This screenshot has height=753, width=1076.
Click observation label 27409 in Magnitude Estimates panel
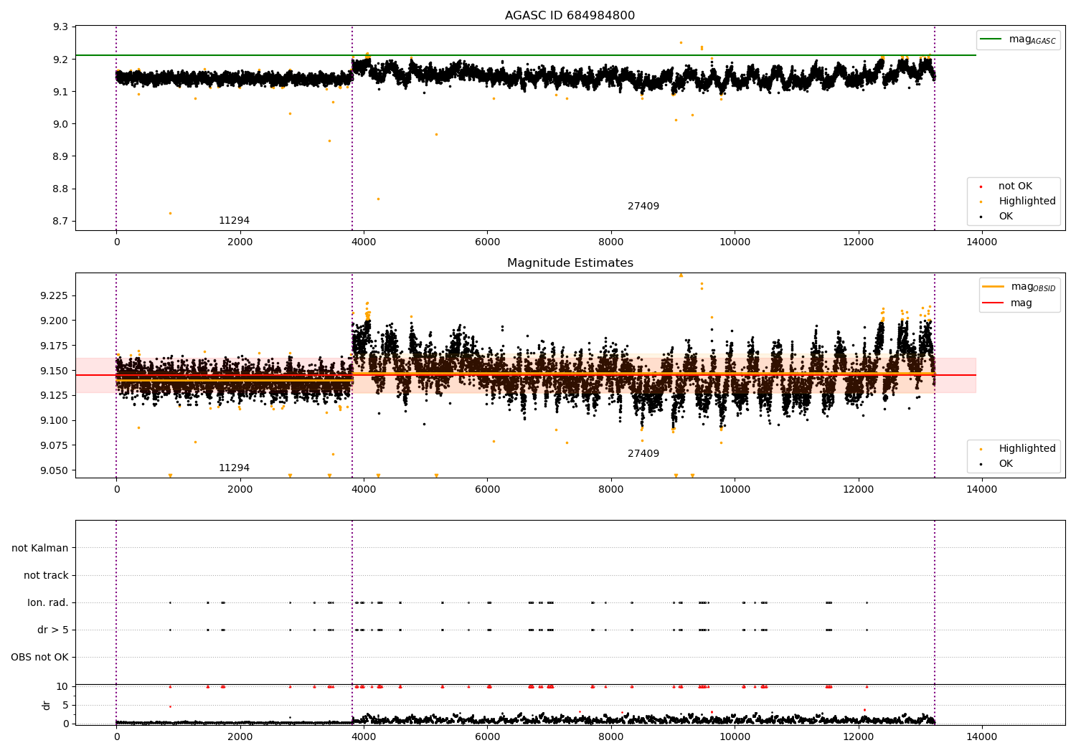(643, 454)
